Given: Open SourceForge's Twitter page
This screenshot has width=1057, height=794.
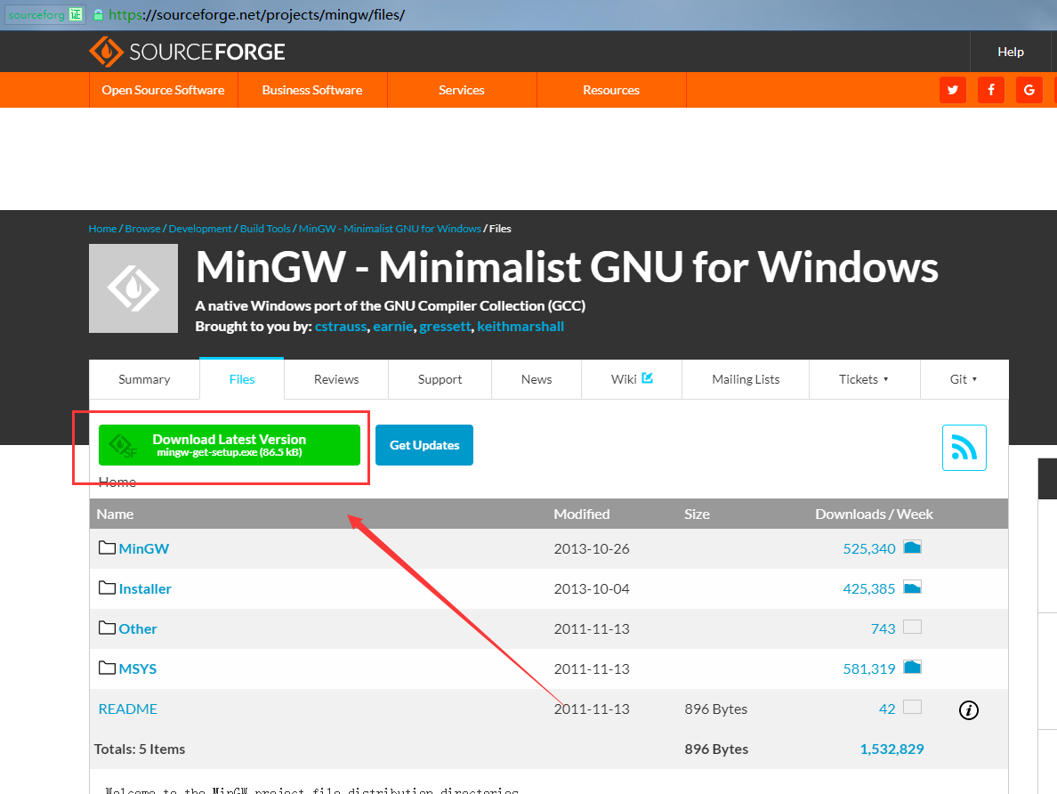Looking at the screenshot, I should (x=952, y=90).
